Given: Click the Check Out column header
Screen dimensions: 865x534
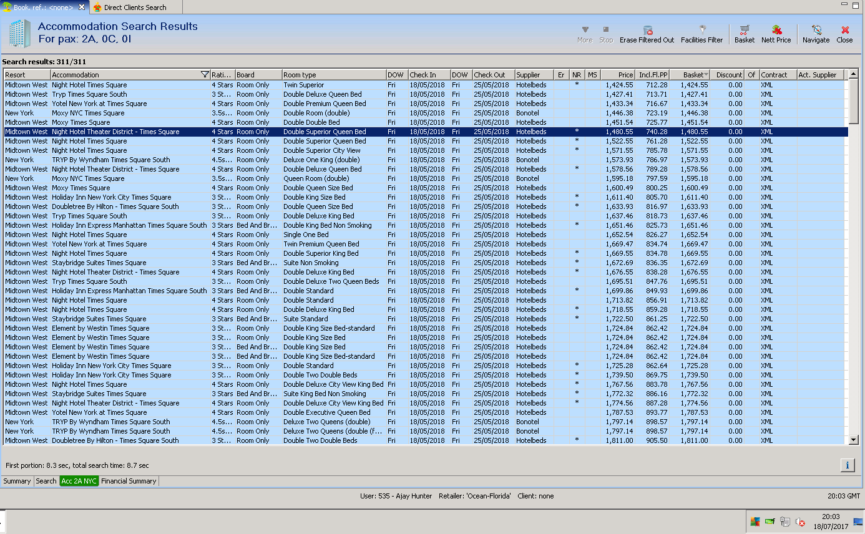Looking at the screenshot, I should [494, 75].
